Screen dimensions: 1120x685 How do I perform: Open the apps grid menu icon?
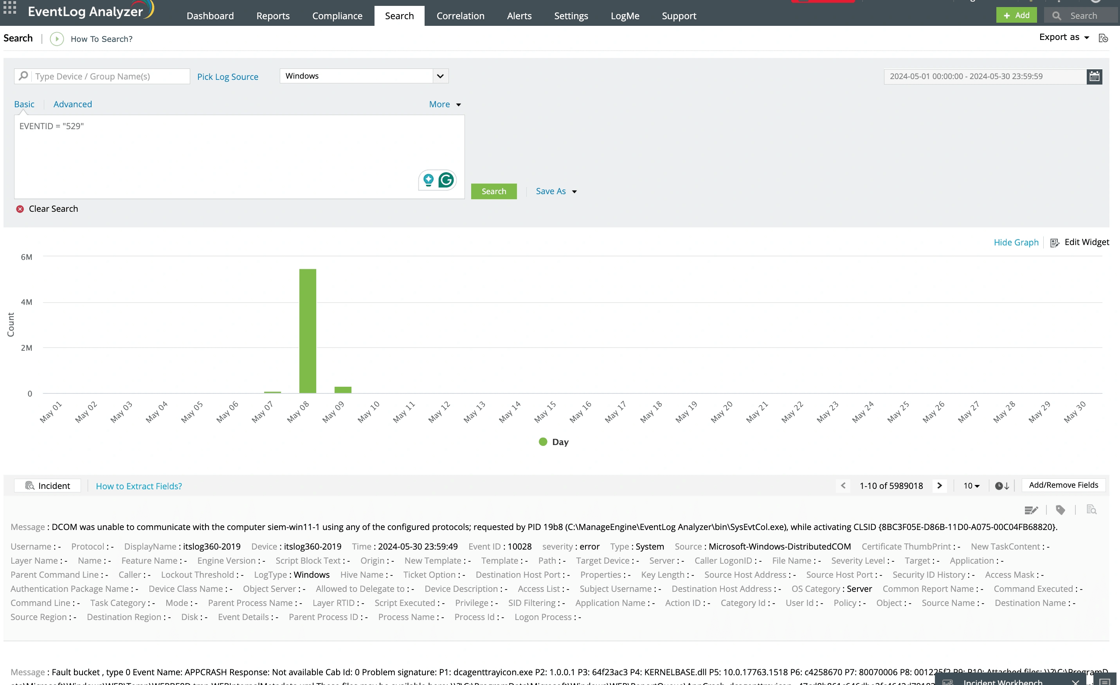tap(9, 8)
